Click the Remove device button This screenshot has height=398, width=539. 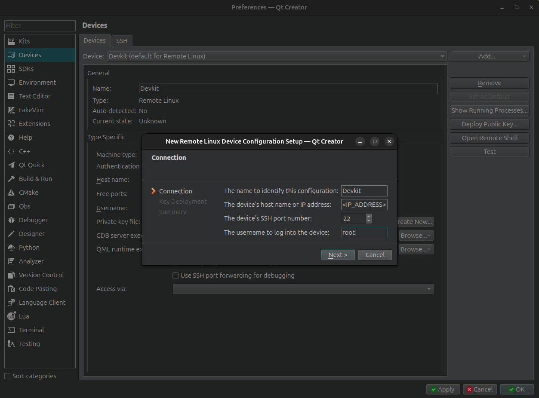(x=490, y=83)
